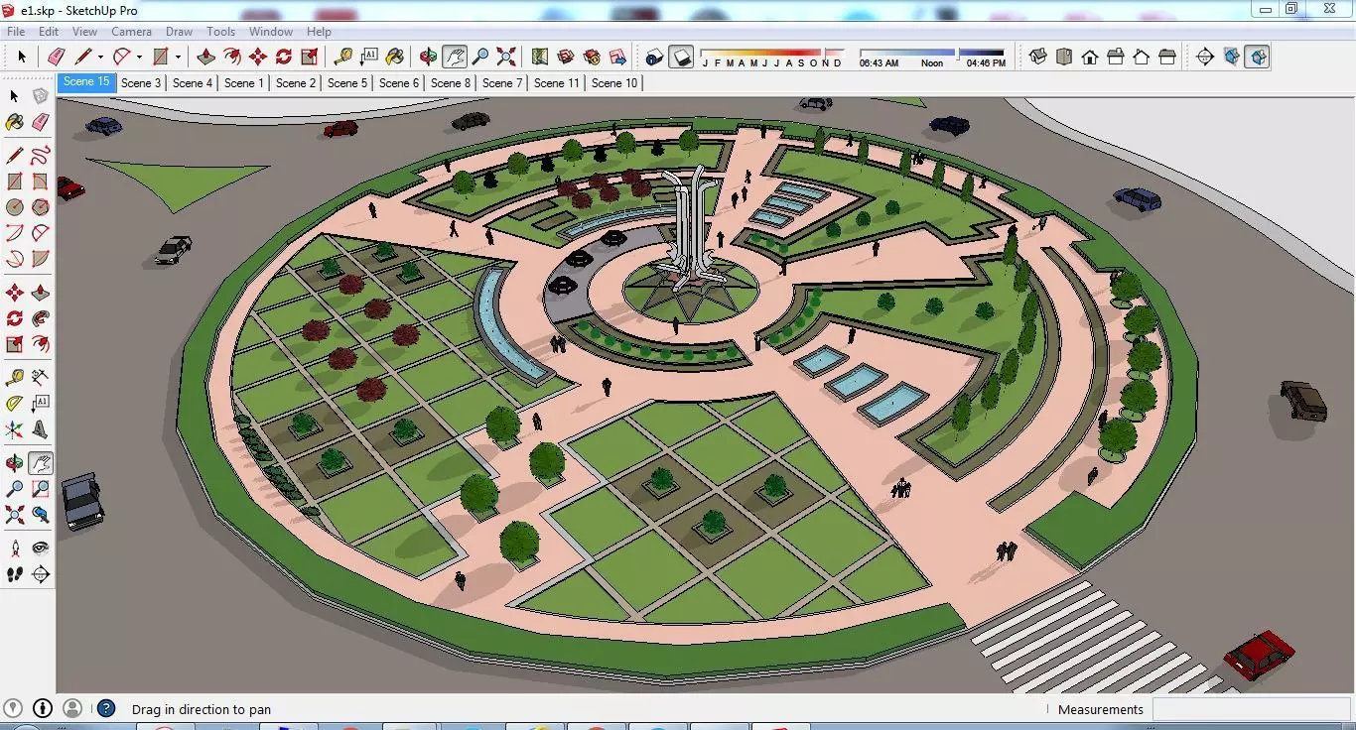Expand the Arc tool dropdown arrow
The height and width of the screenshot is (730, 1356).
[x=139, y=57]
